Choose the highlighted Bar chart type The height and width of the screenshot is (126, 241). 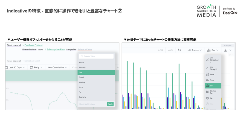[x=213, y=86]
